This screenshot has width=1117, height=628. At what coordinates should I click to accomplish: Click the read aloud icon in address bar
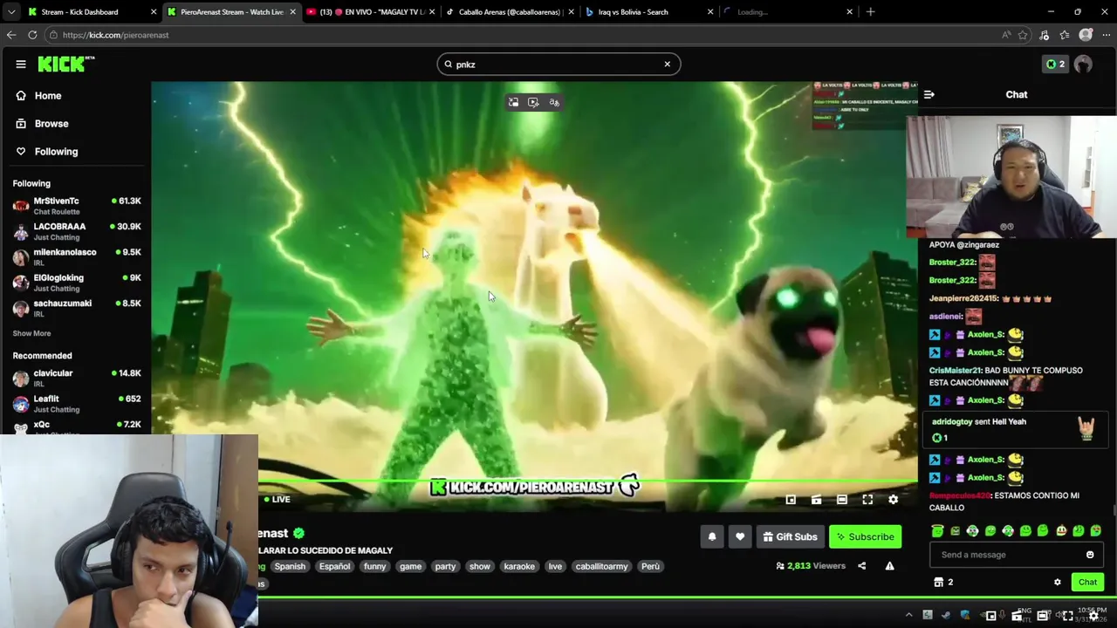(x=1006, y=35)
